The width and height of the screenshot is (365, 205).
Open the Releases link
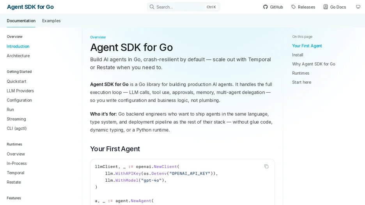tap(303, 7)
